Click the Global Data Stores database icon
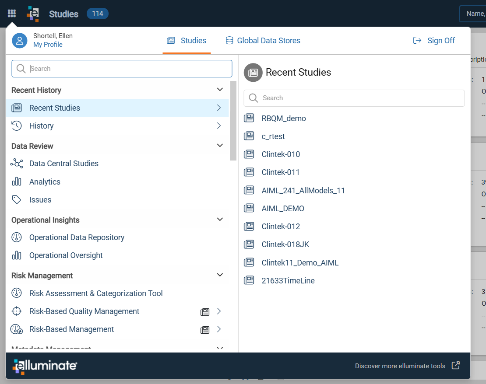Screen dimensions: 486x384 click(x=229, y=41)
